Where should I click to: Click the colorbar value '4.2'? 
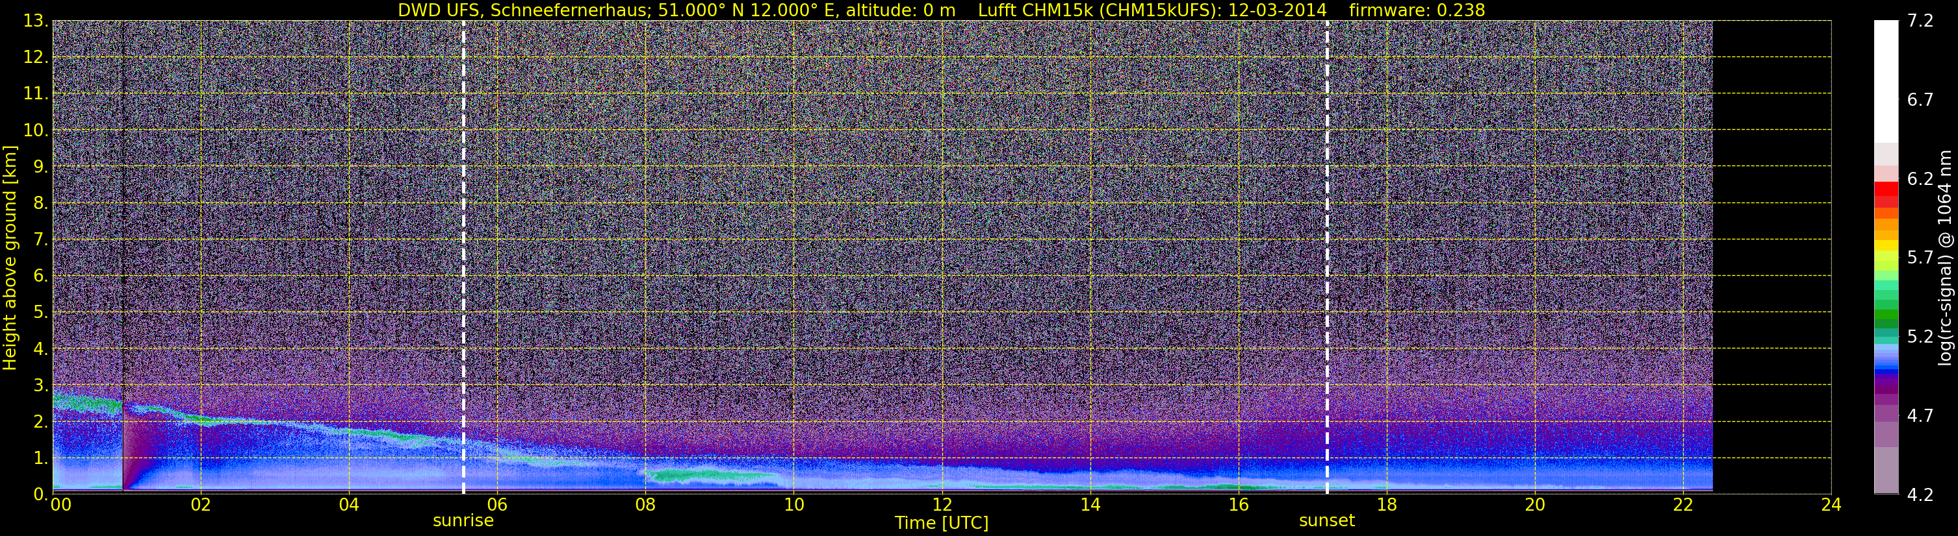tap(1920, 495)
